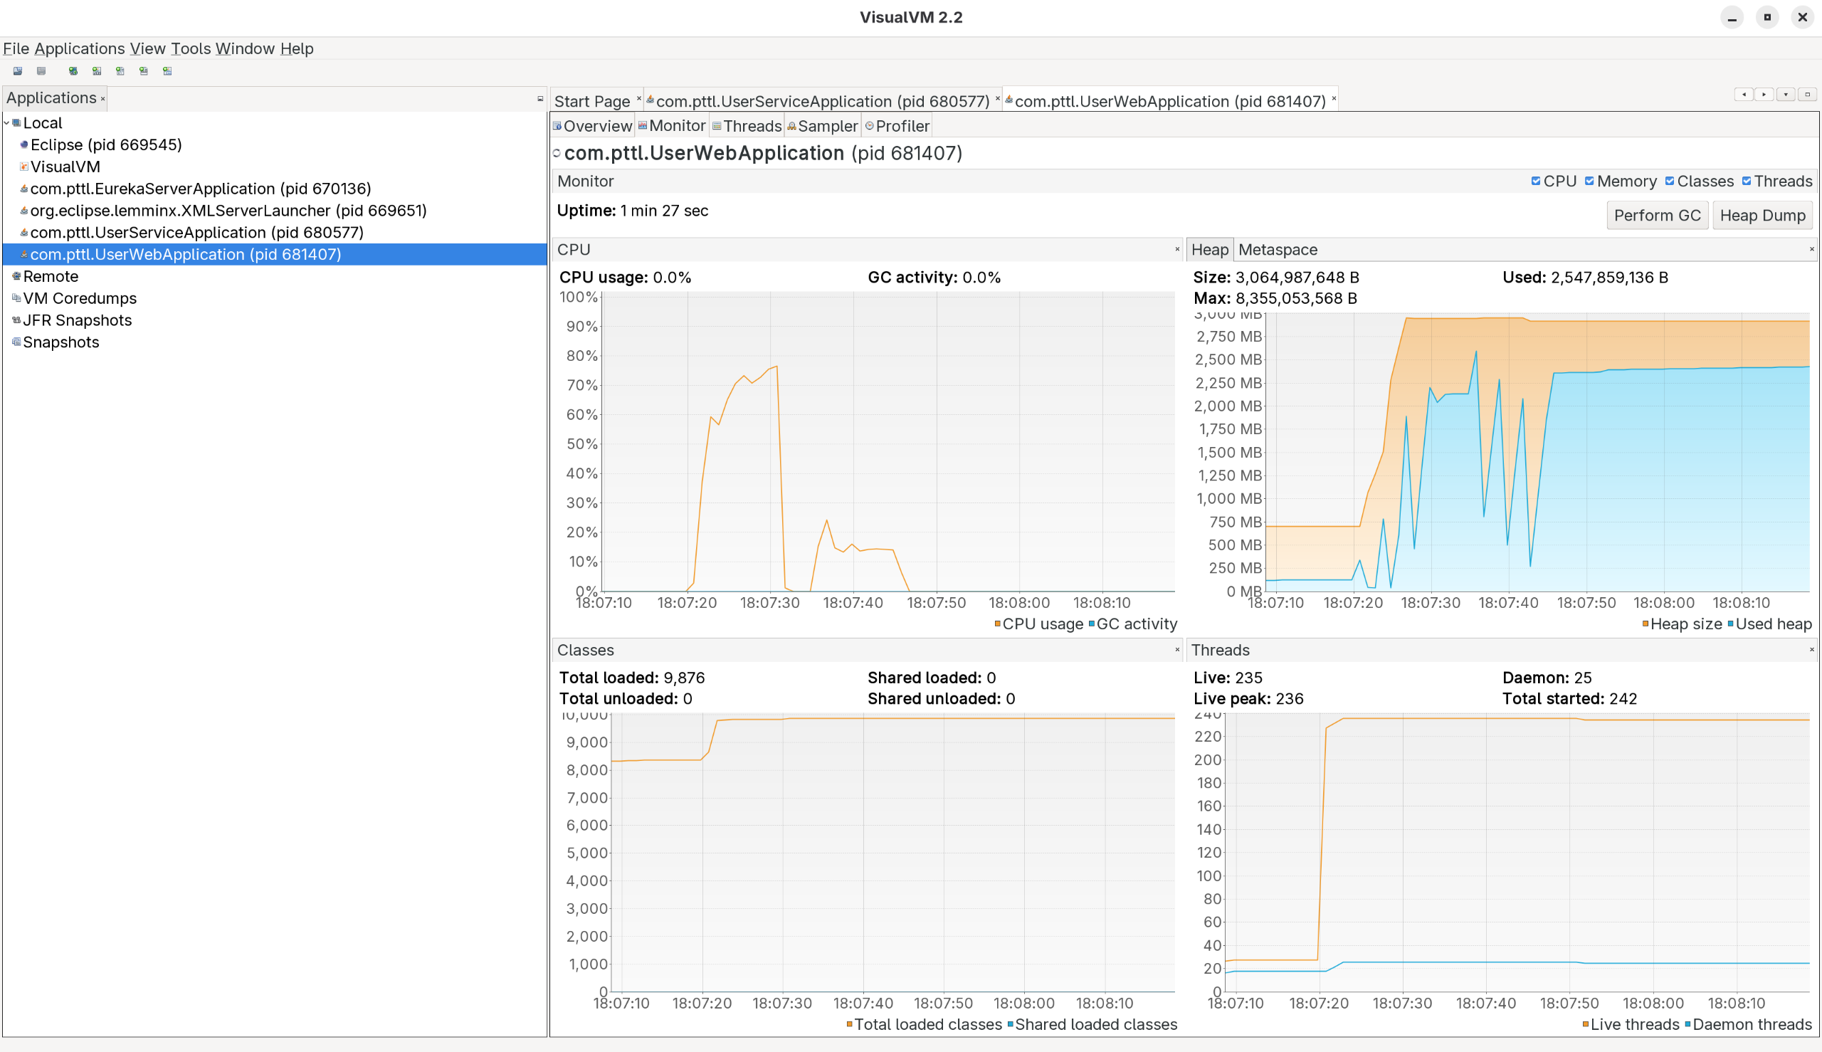Screen dimensions: 1822x1052
Task: Open the Tools menu
Action: [x=191, y=48]
